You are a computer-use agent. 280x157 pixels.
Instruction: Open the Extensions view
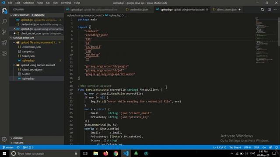(4, 43)
